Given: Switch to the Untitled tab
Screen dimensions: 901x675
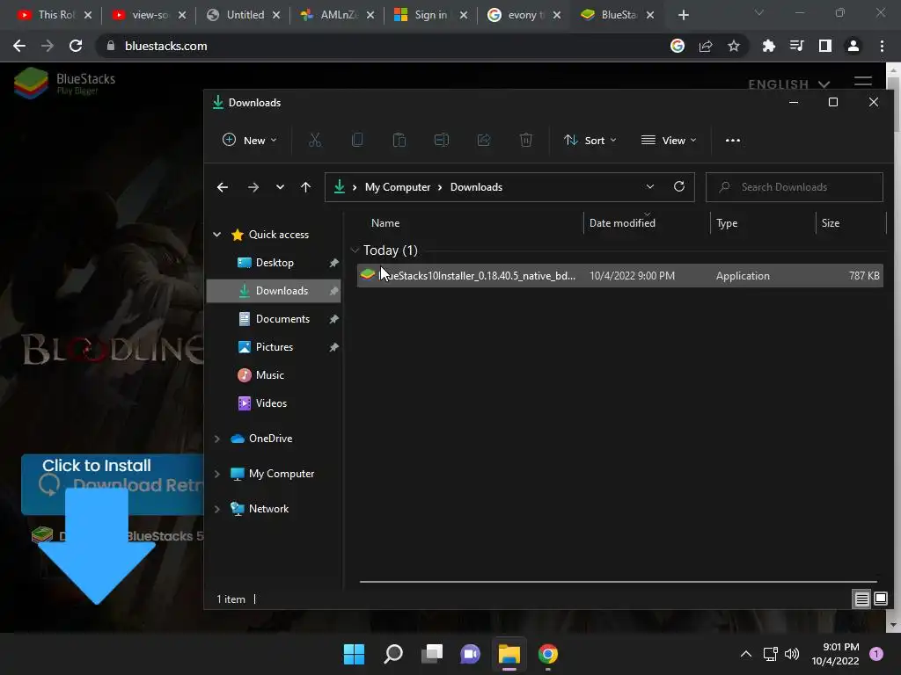Looking at the screenshot, I should pyautogui.click(x=243, y=15).
